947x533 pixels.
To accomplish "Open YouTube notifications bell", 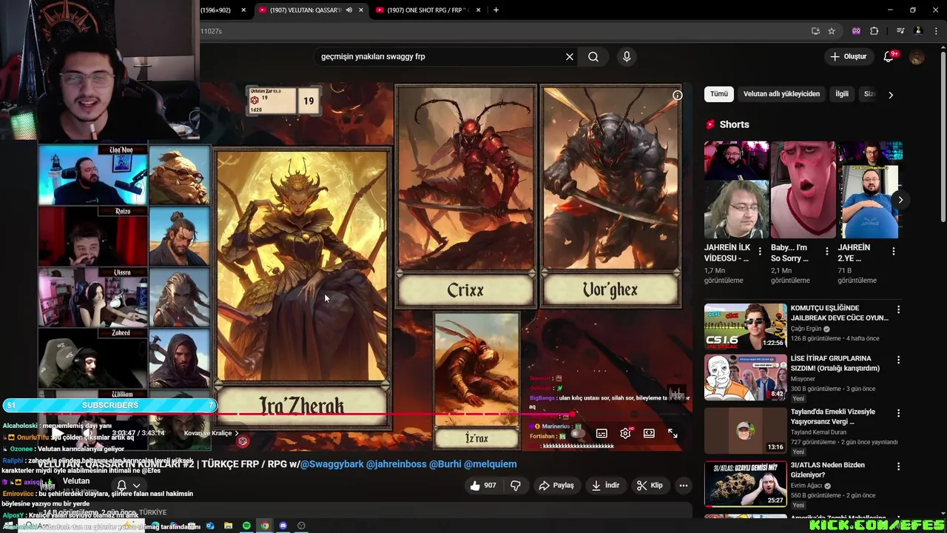I will (889, 56).
